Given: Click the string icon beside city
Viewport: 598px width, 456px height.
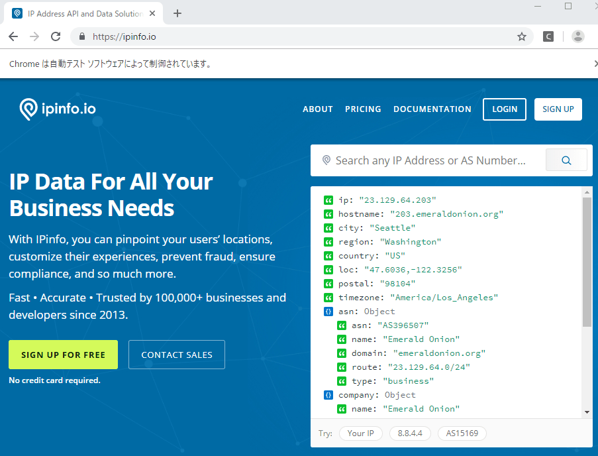Looking at the screenshot, I should pyautogui.click(x=328, y=228).
